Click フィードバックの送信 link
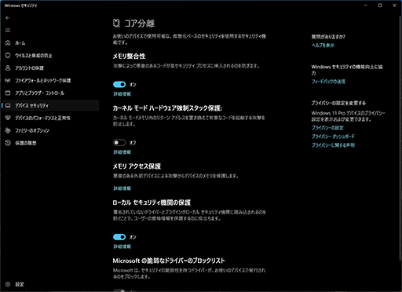Image resolution: width=402 pixels, height=292 pixels. [328, 82]
